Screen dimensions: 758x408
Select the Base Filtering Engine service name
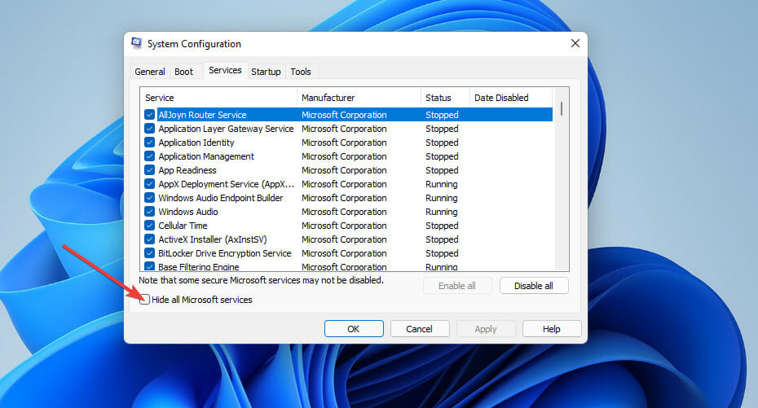click(x=199, y=266)
